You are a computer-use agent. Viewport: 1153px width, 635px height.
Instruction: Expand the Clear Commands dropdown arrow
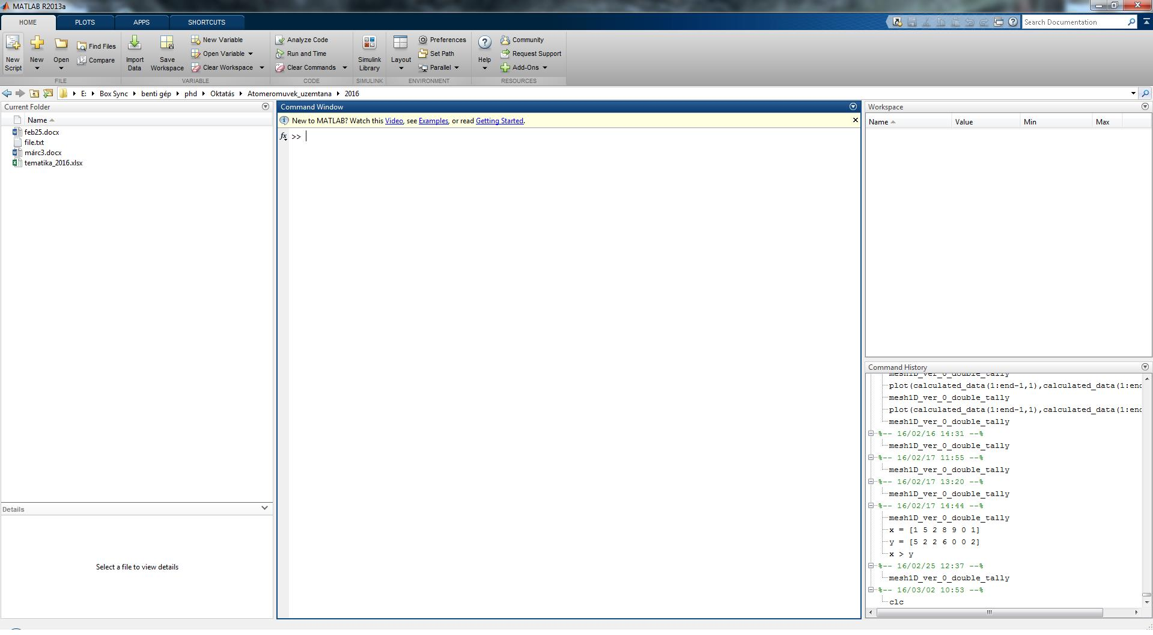pyautogui.click(x=344, y=67)
